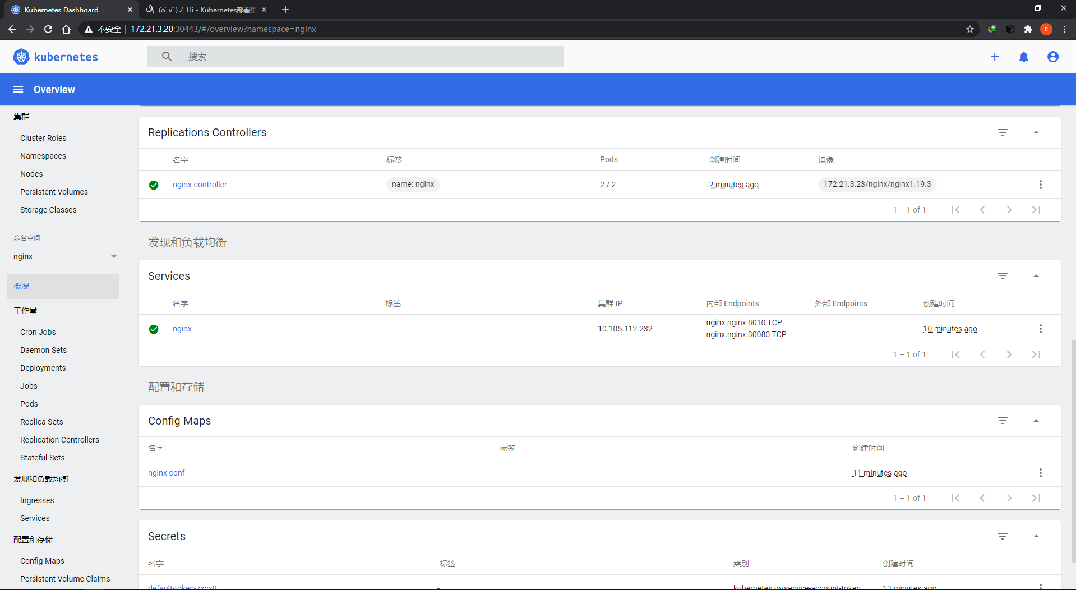The image size is (1076, 590).
Task: Collapse the Config Maps card
Action: click(x=1036, y=421)
